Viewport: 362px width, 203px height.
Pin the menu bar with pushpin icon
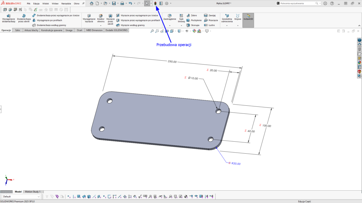(83, 3)
